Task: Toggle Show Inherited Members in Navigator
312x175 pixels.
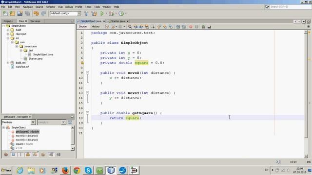Action: tap(6, 155)
